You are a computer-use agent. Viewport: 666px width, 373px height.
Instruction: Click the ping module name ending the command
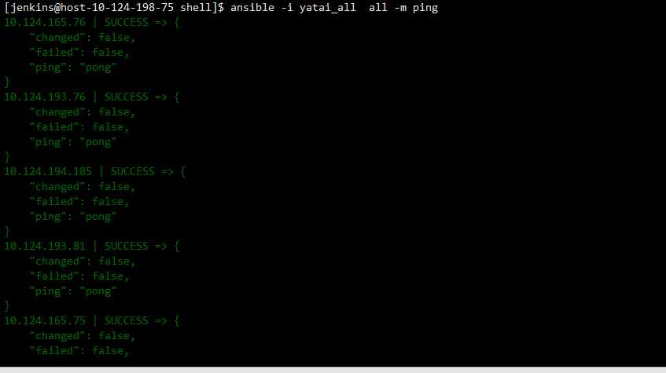coord(425,8)
